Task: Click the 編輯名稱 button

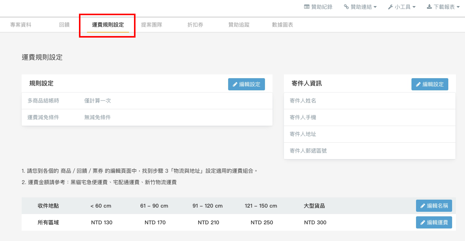Action: (x=434, y=206)
